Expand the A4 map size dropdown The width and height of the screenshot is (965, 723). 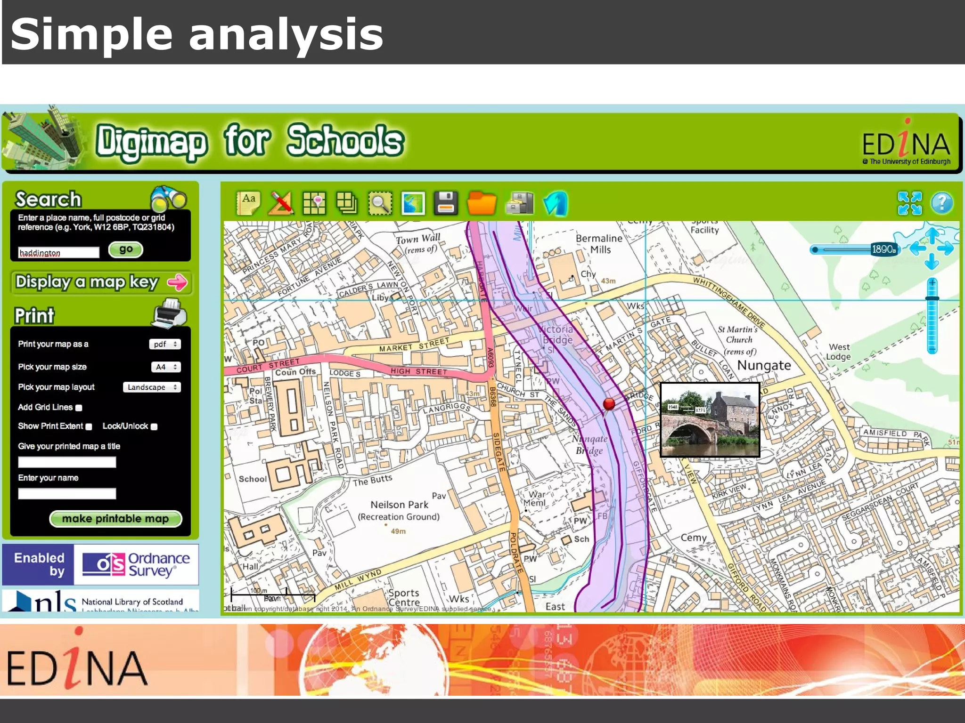[x=166, y=367]
